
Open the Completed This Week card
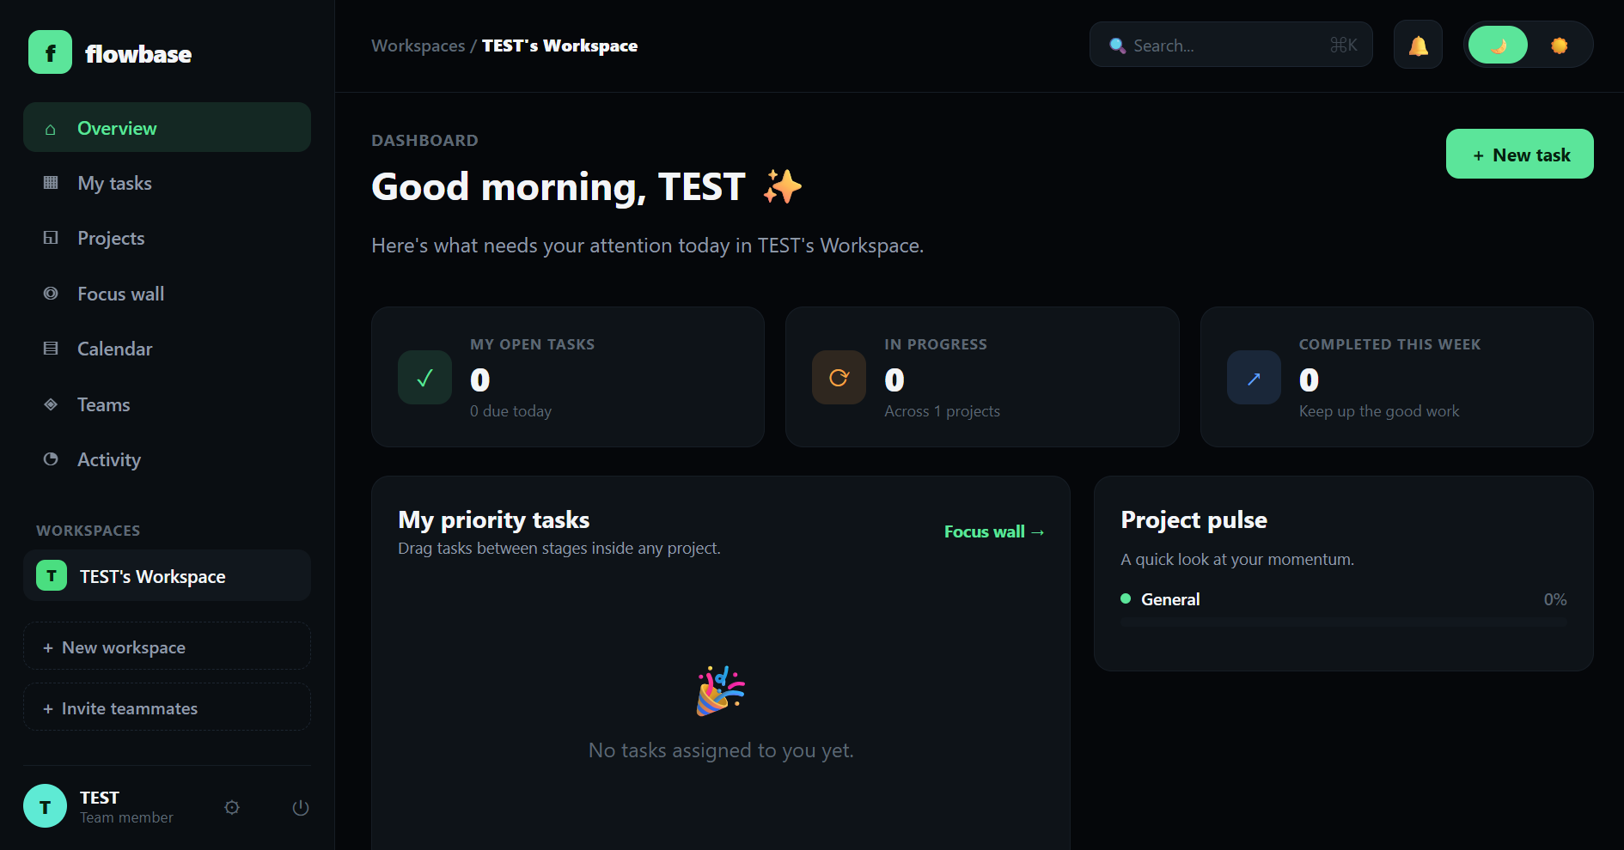point(1396,377)
